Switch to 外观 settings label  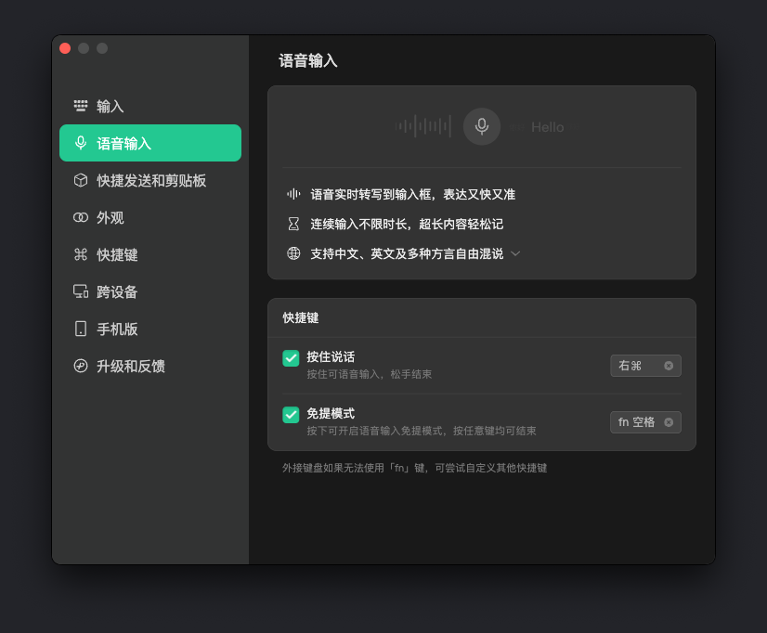110,217
